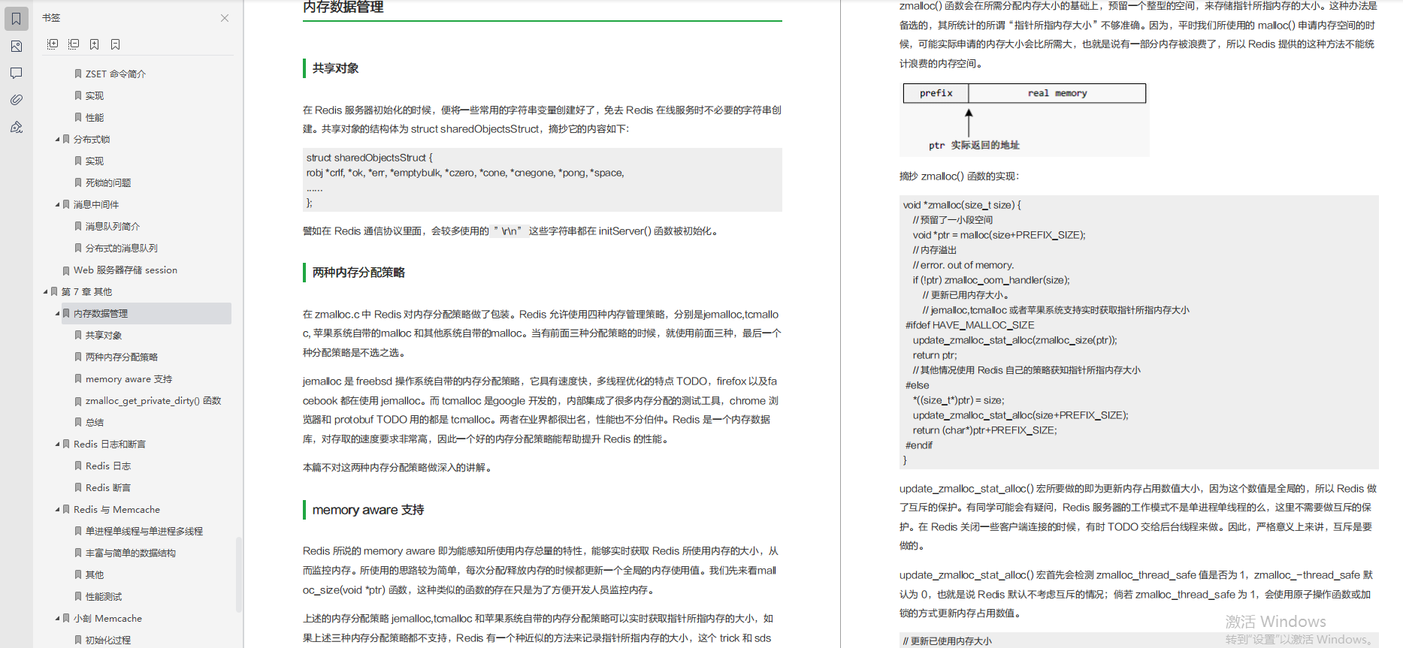Open the attachments paperclip panel icon
Viewport: 1403px width, 648px height.
point(16,100)
